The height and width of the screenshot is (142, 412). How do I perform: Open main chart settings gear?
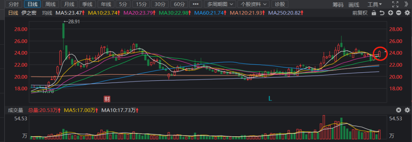click(407, 13)
